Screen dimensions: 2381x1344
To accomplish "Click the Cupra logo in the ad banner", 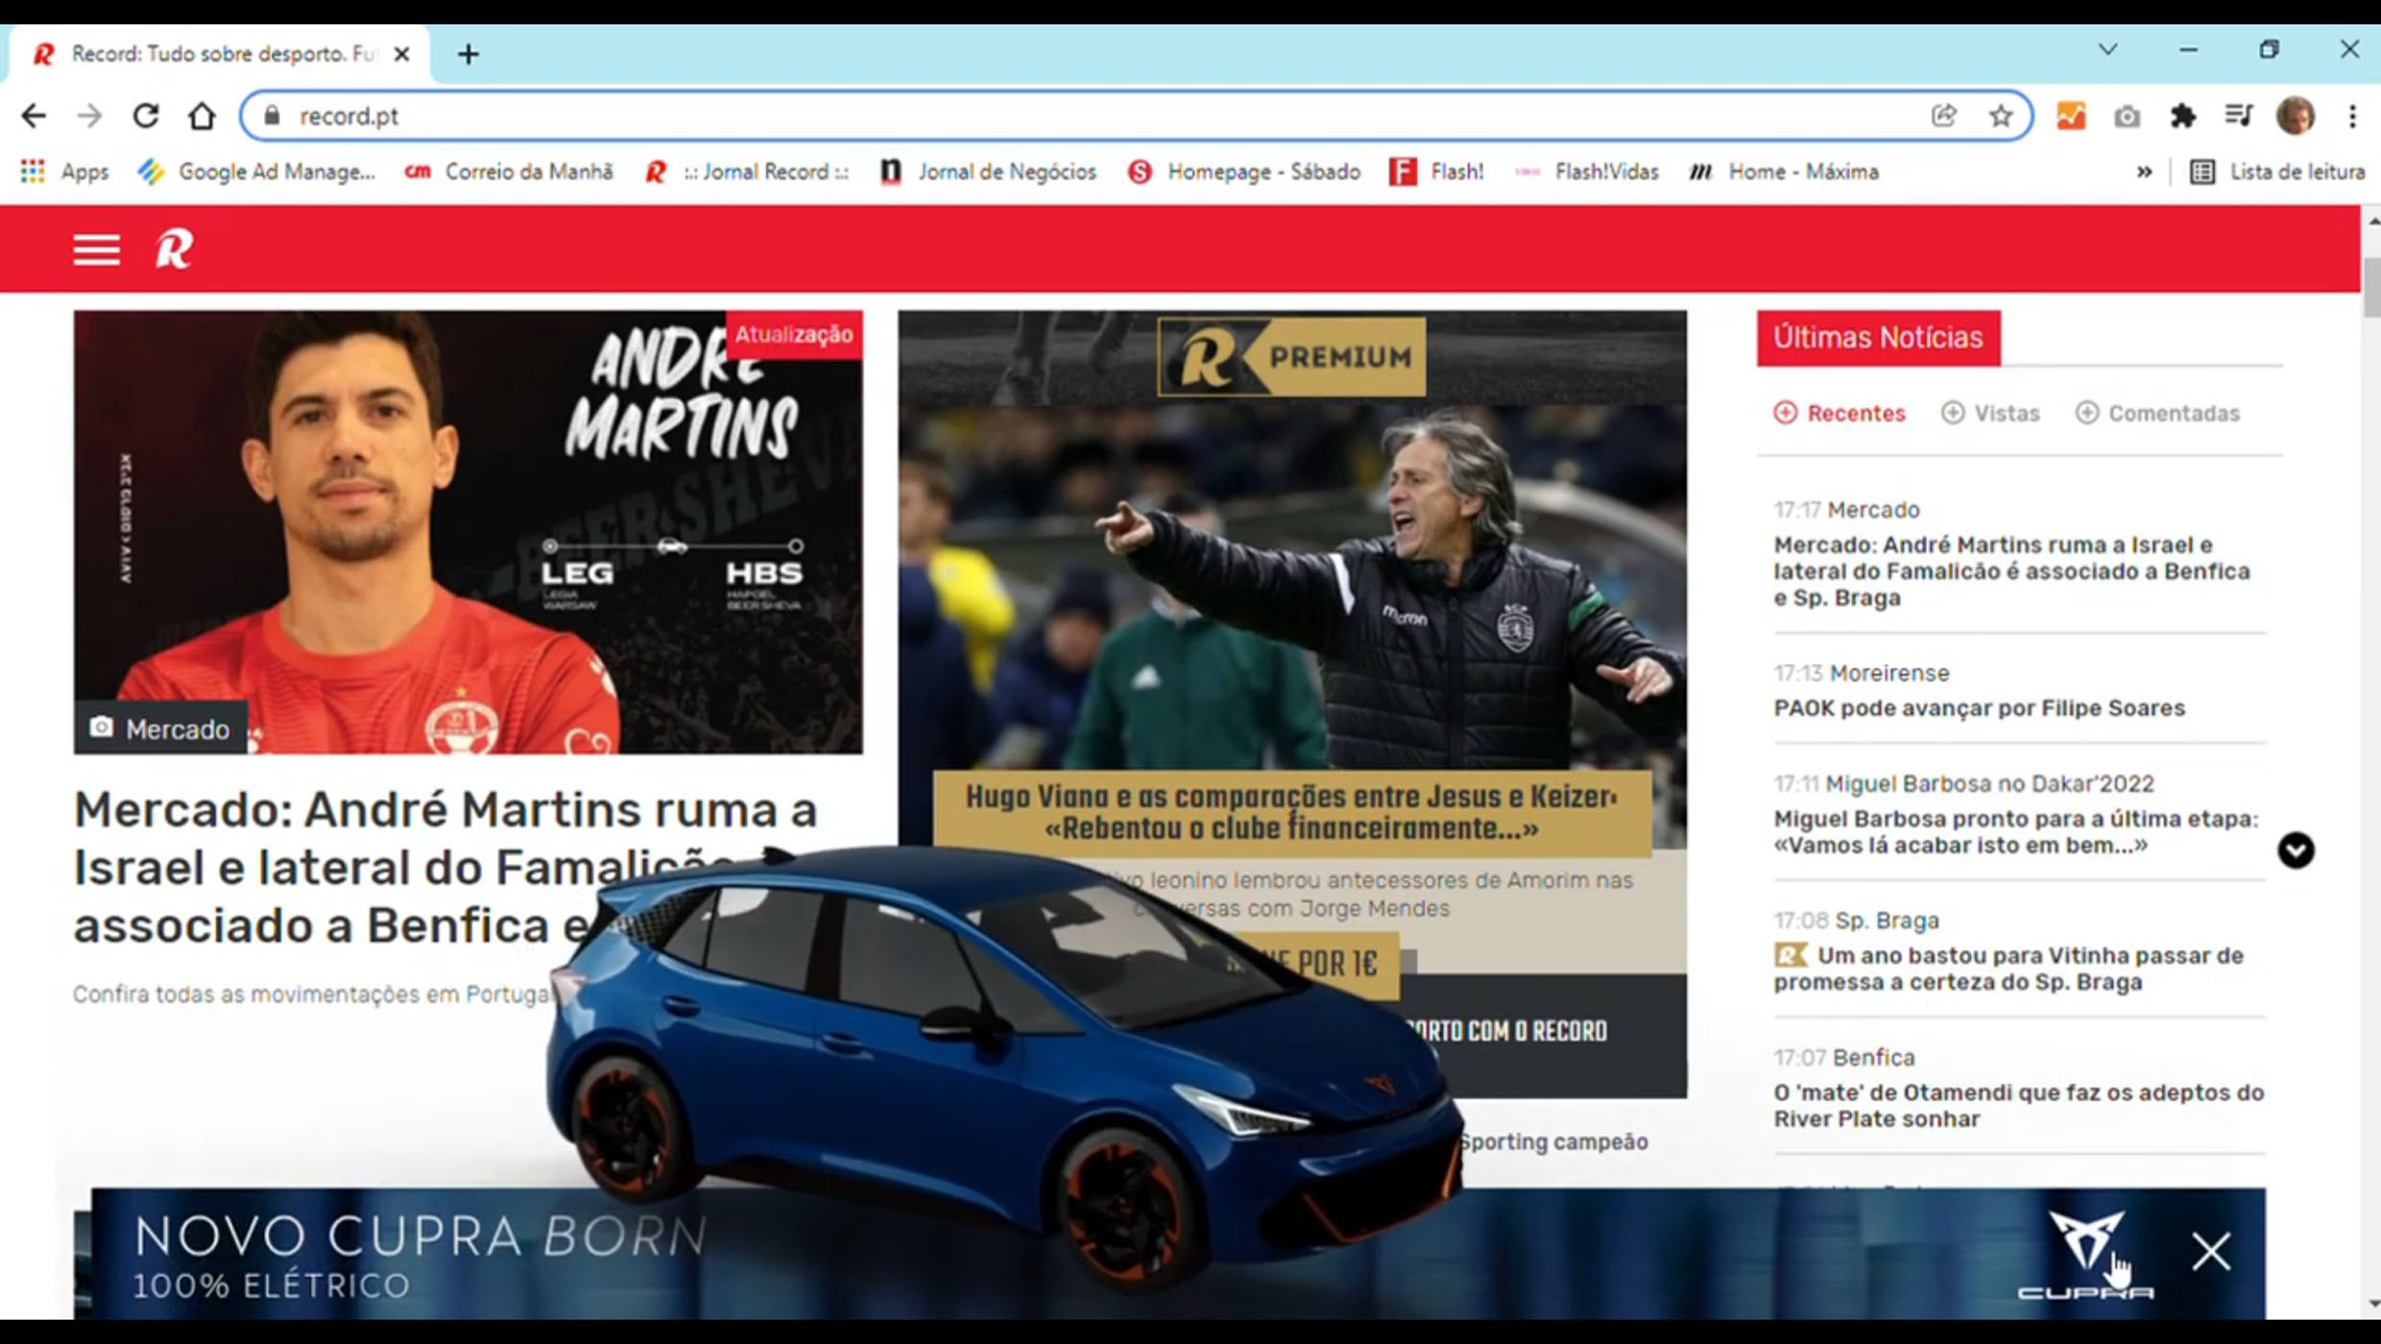I will pyautogui.click(x=2085, y=1254).
